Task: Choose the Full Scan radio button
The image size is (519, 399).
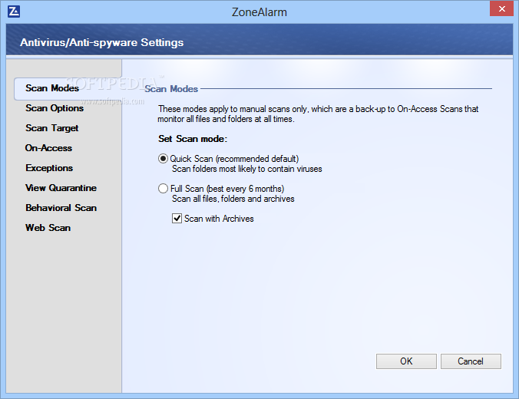Action: tap(163, 189)
